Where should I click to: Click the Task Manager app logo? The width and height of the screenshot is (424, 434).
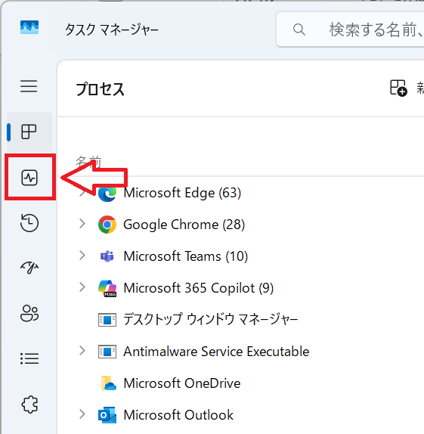(29, 27)
